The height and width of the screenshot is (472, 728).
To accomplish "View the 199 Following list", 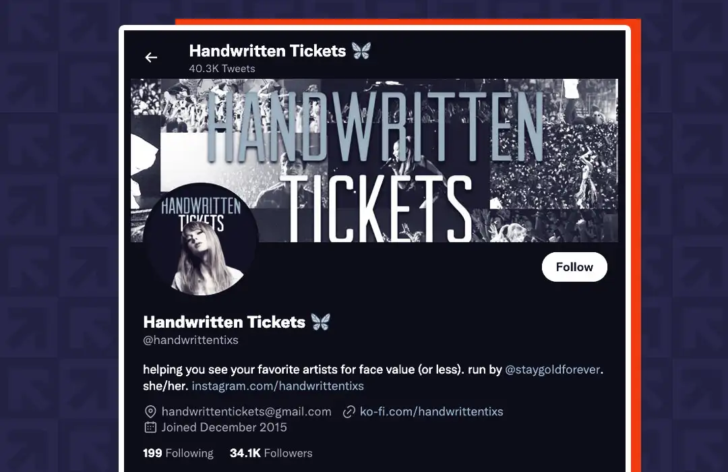I will click(x=178, y=453).
